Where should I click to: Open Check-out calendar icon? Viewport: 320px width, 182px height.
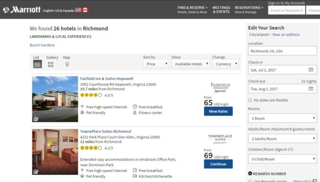[x=311, y=88]
